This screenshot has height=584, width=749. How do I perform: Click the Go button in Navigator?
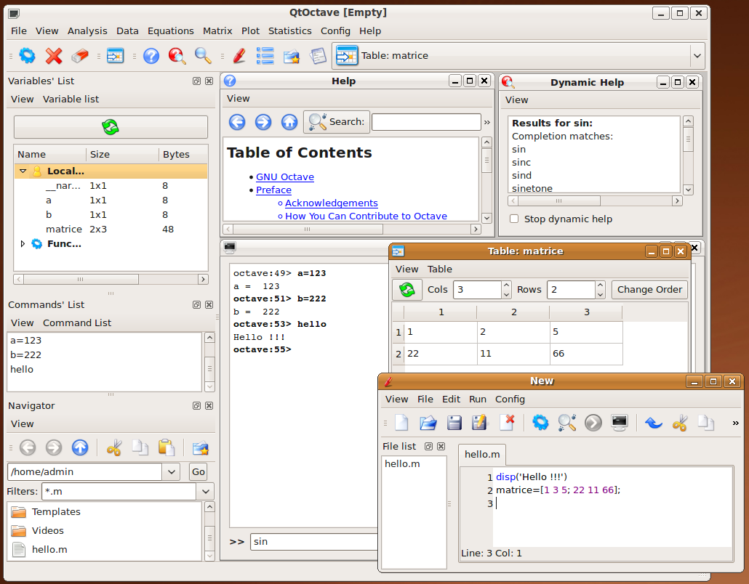pyautogui.click(x=199, y=472)
